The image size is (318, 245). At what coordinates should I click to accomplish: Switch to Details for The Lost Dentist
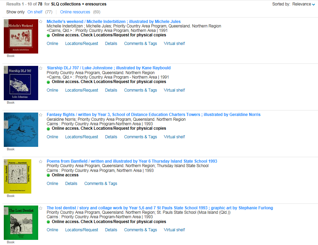coord(111,230)
